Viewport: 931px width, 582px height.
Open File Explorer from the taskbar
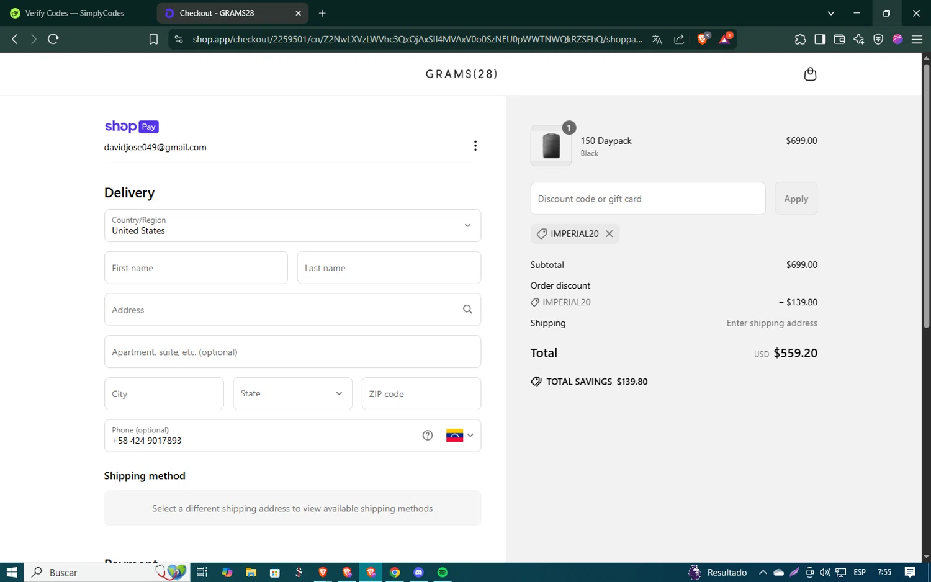[x=251, y=572]
